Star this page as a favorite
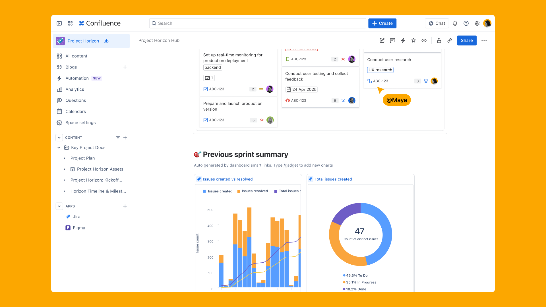The width and height of the screenshot is (546, 307). pos(413,40)
